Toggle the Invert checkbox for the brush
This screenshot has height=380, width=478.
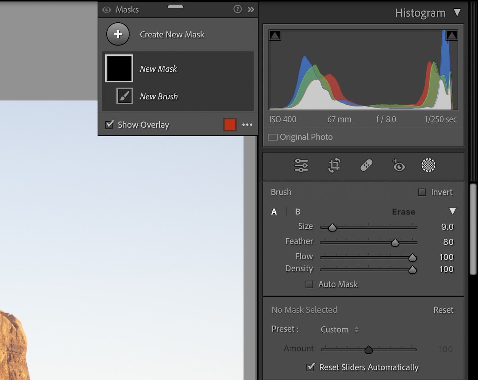coord(422,192)
